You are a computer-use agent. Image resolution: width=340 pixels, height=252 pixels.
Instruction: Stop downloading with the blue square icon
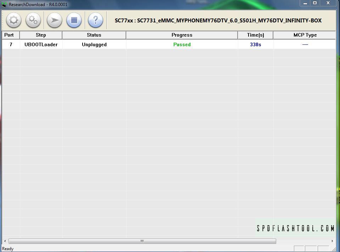(x=74, y=20)
